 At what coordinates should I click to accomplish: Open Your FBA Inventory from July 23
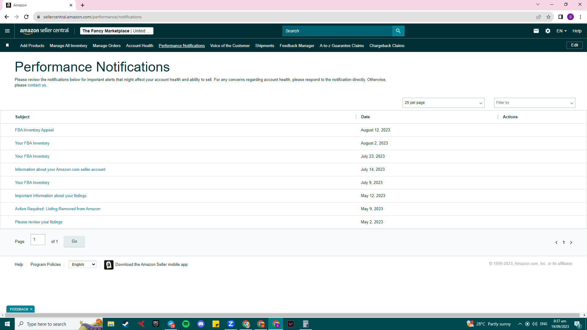32,156
